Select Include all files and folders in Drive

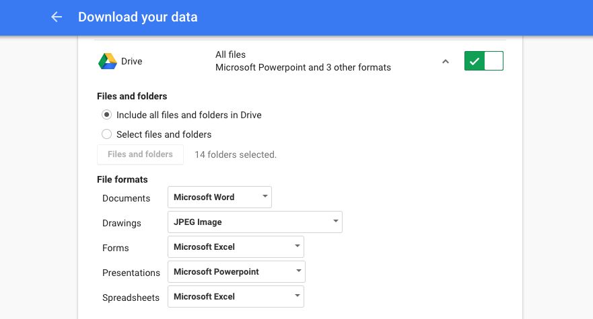click(106, 115)
